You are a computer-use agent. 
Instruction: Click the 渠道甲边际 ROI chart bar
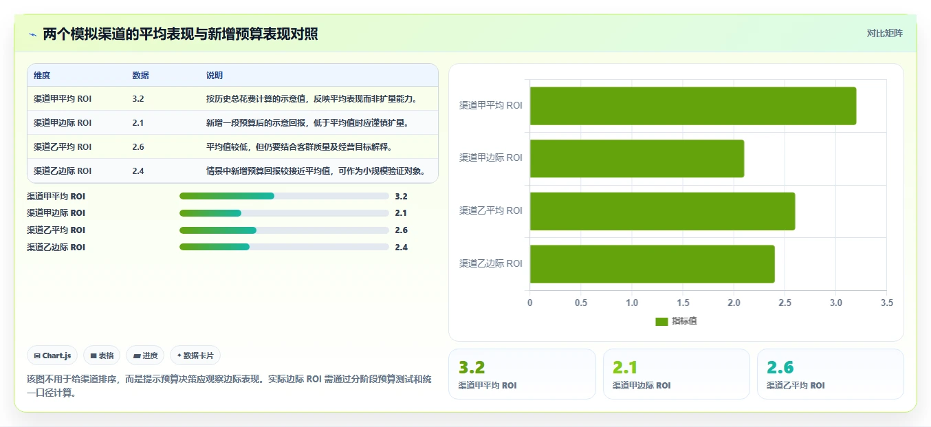637,158
